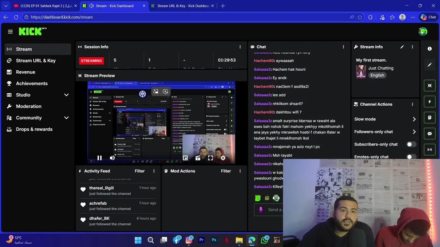Click dhafer_BK follower entry
This screenshot has width=440, height=247.
tap(118, 221)
